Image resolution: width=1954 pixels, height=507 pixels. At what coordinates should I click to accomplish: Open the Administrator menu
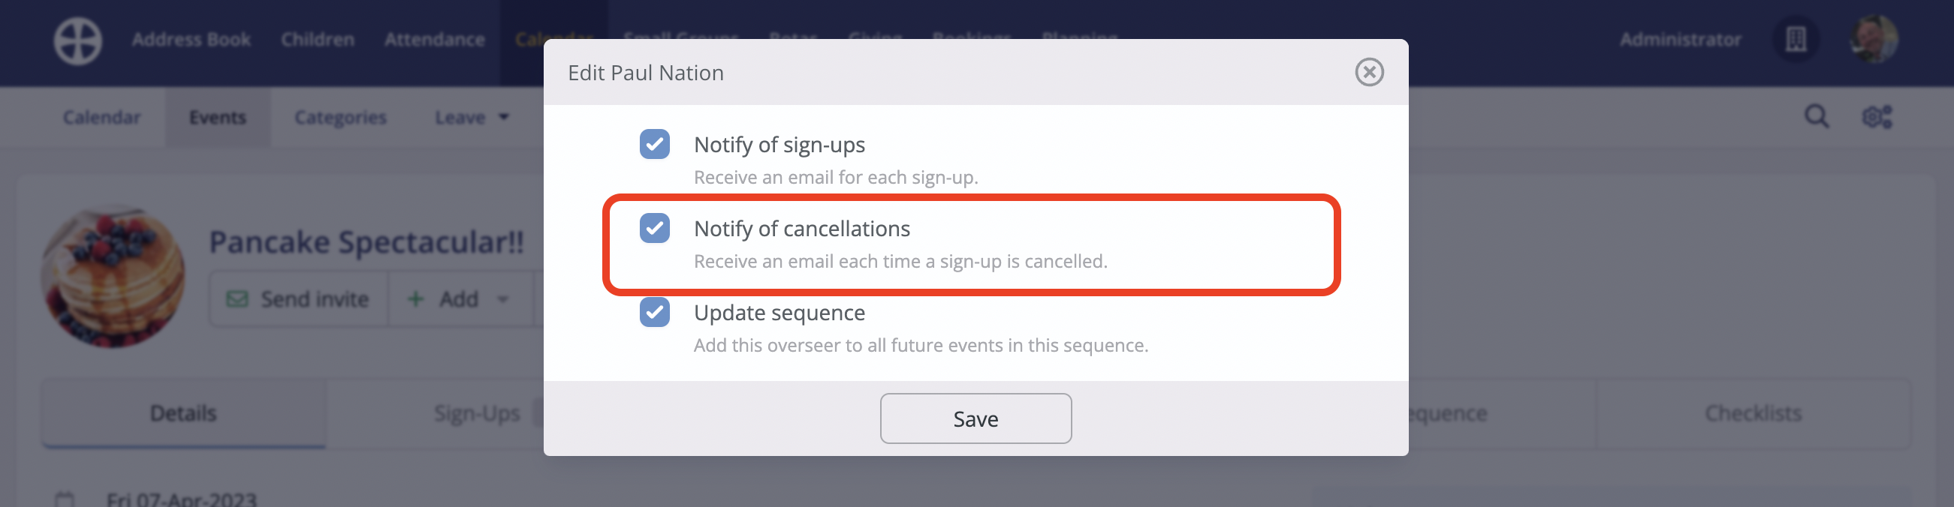coord(1680,40)
